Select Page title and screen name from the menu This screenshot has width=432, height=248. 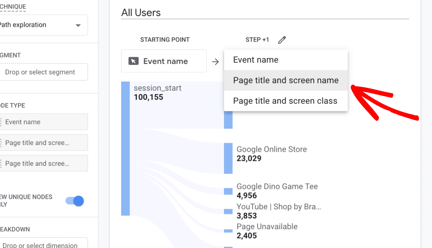tap(286, 80)
